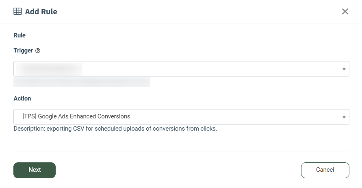Expand the Trigger dropdown arrow

(x=344, y=69)
